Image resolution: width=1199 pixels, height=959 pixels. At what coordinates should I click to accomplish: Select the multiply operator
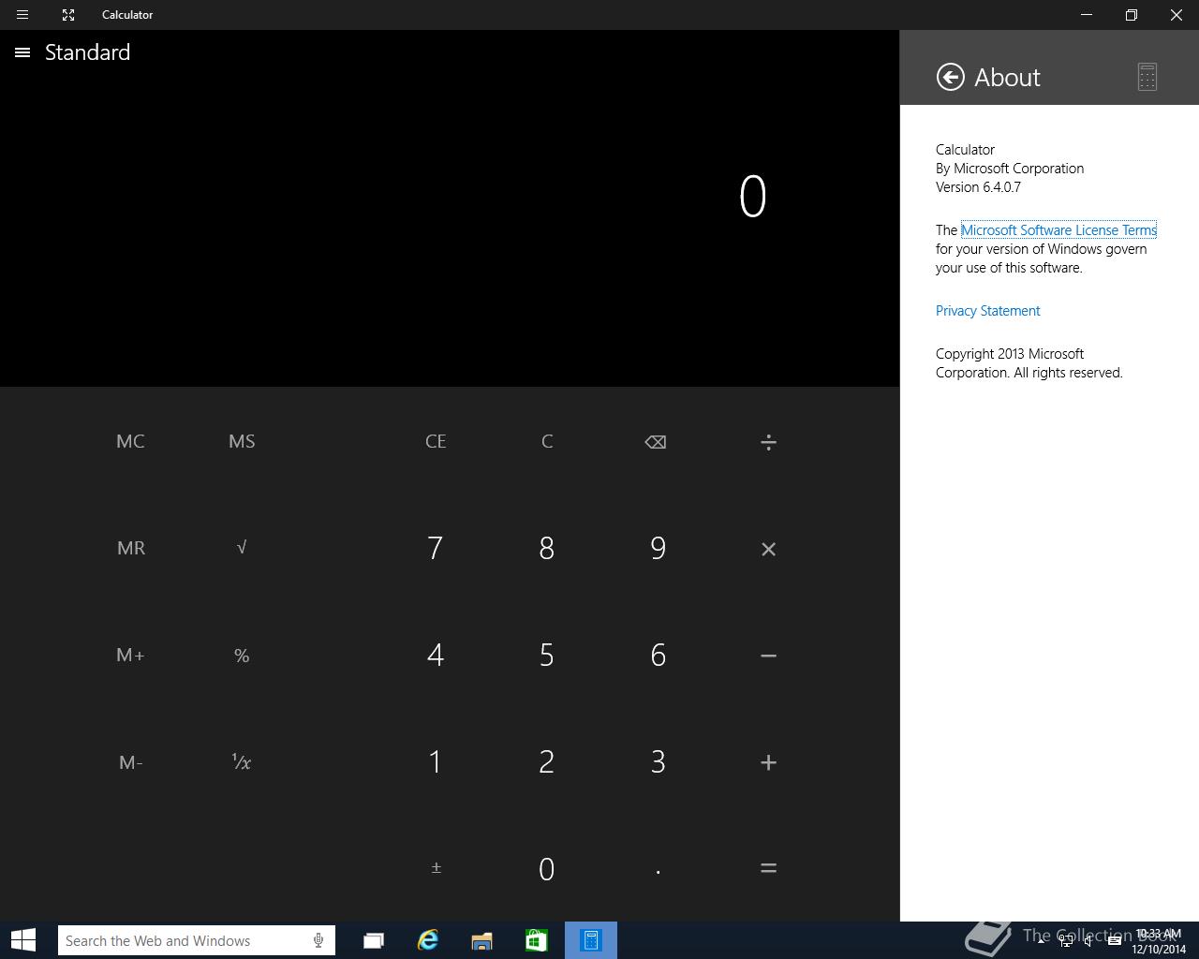tap(768, 549)
